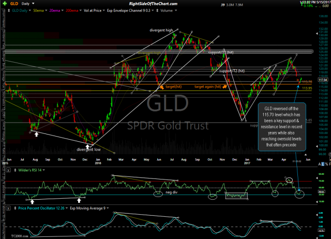Click the green plus add-indicator icon
The width and height of the screenshot is (331, 239).
tap(5, 4)
